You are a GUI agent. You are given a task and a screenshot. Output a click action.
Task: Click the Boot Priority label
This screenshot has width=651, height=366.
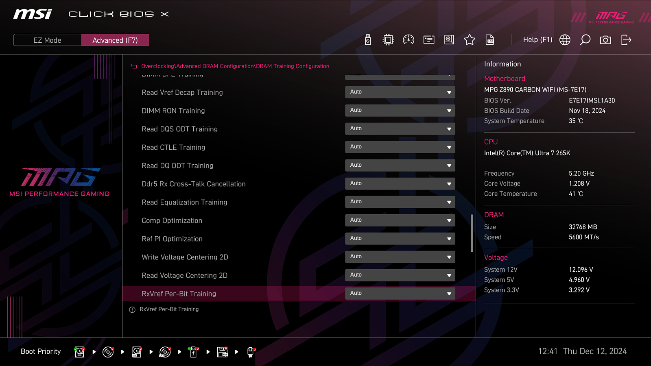coord(41,351)
